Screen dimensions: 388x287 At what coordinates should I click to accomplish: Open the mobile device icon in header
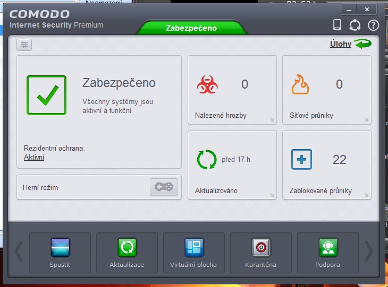[x=337, y=25]
